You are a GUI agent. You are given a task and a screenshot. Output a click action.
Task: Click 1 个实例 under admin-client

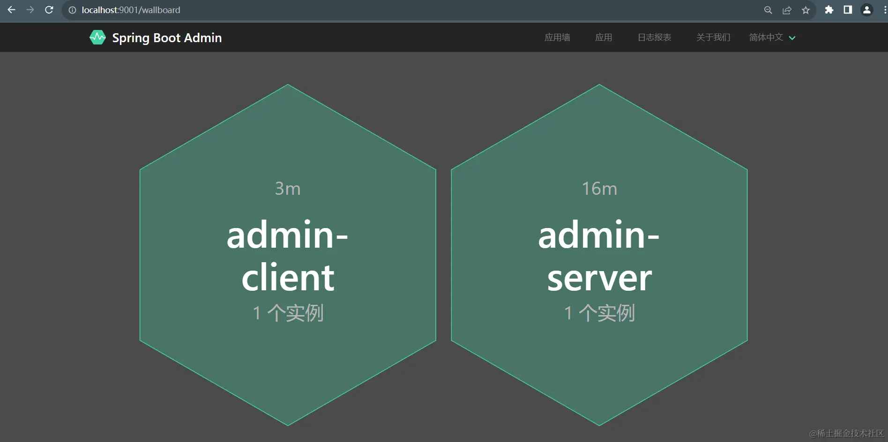pos(288,313)
